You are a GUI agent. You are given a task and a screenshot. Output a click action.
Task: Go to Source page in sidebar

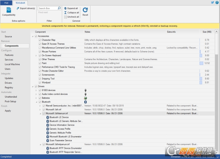[x=8, y=36]
